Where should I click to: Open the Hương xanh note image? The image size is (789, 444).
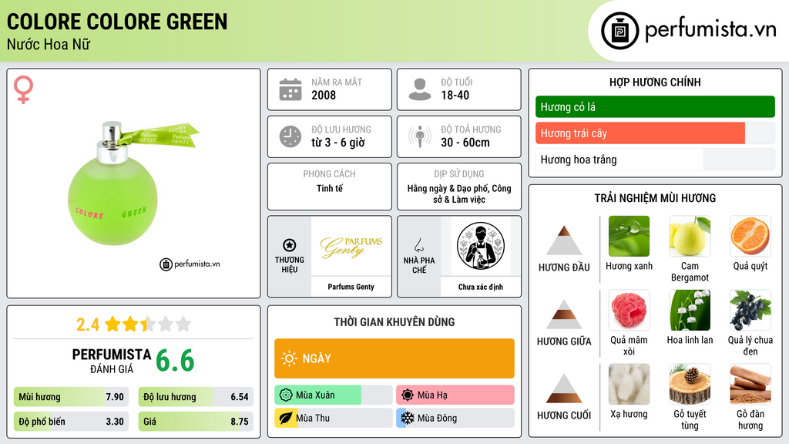[x=629, y=236]
